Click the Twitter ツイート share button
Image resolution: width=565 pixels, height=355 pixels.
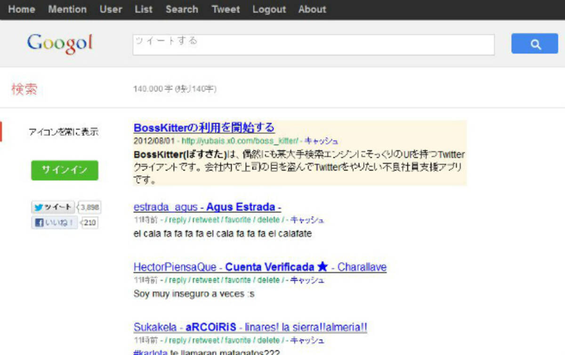(53, 207)
